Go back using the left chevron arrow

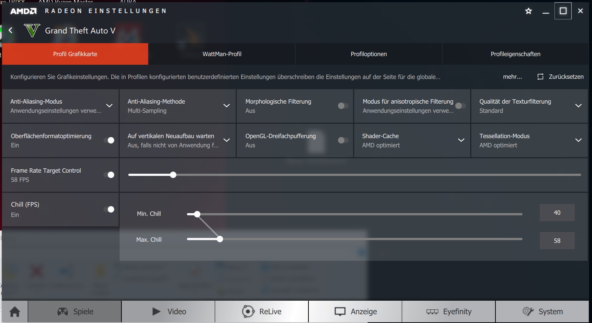pos(10,31)
